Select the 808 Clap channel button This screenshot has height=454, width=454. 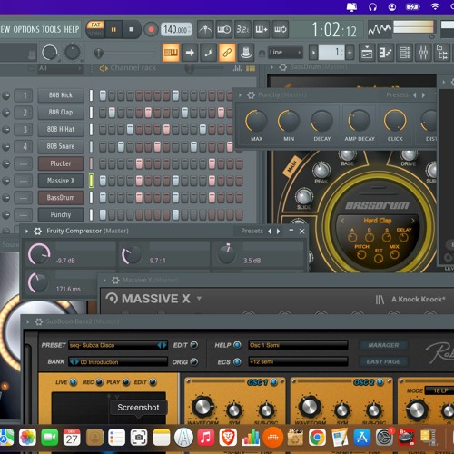(61, 113)
